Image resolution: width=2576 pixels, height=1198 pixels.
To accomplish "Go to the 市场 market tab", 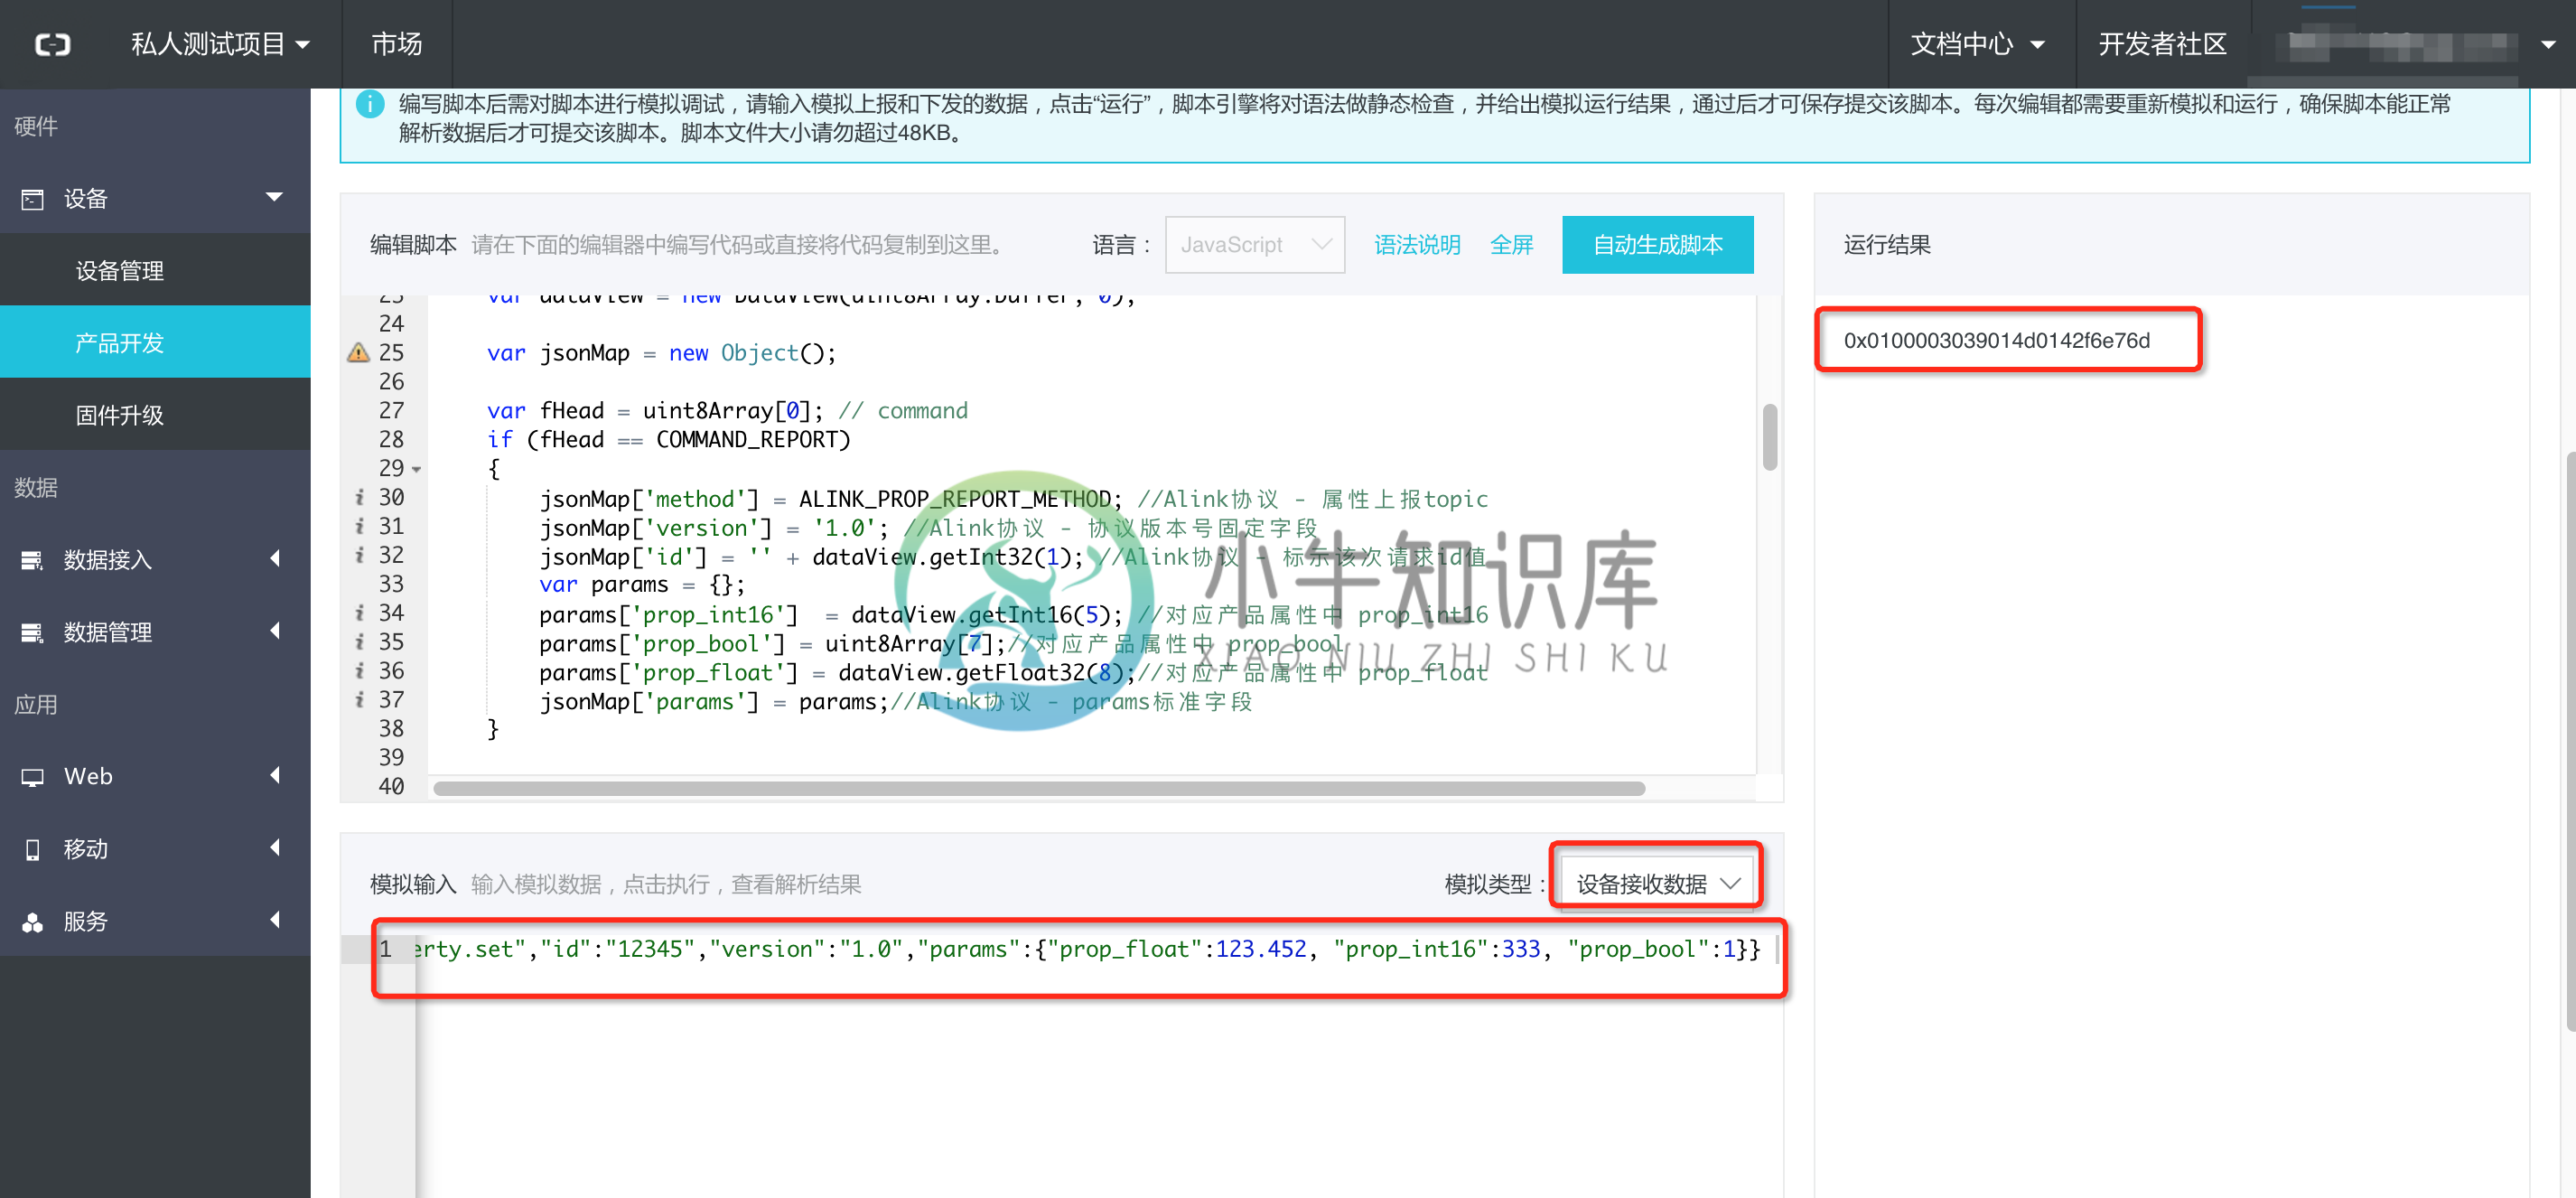I will 397,44.
